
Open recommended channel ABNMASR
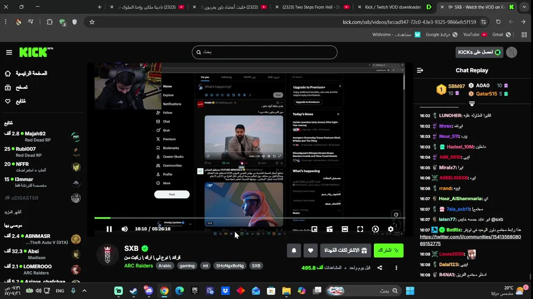[x=42, y=239]
